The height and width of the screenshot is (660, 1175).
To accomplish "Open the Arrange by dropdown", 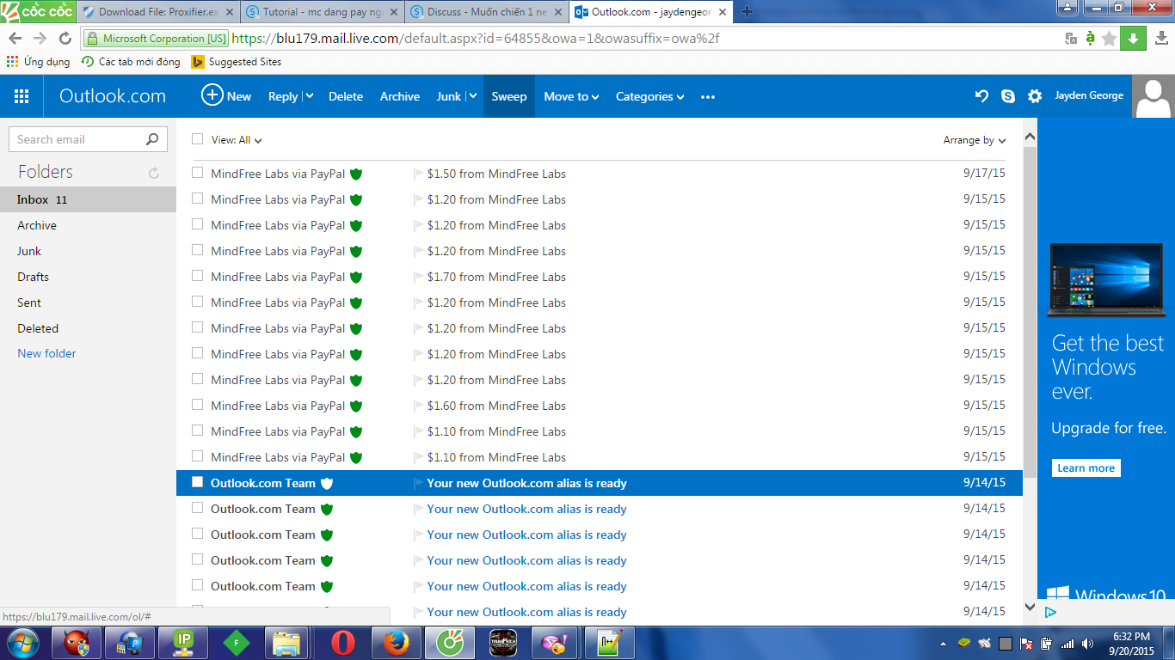I will [975, 140].
